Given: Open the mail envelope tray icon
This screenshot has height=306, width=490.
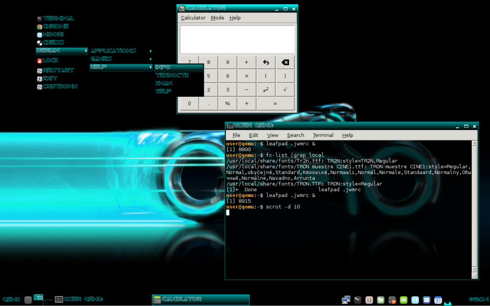Looking at the screenshot, I should tap(426, 300).
